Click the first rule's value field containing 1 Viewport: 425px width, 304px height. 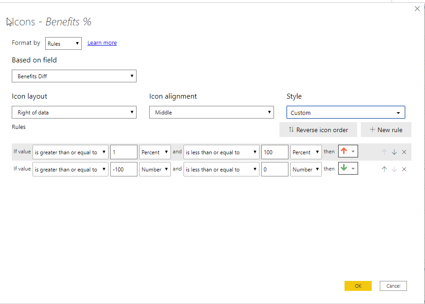pyautogui.click(x=124, y=152)
